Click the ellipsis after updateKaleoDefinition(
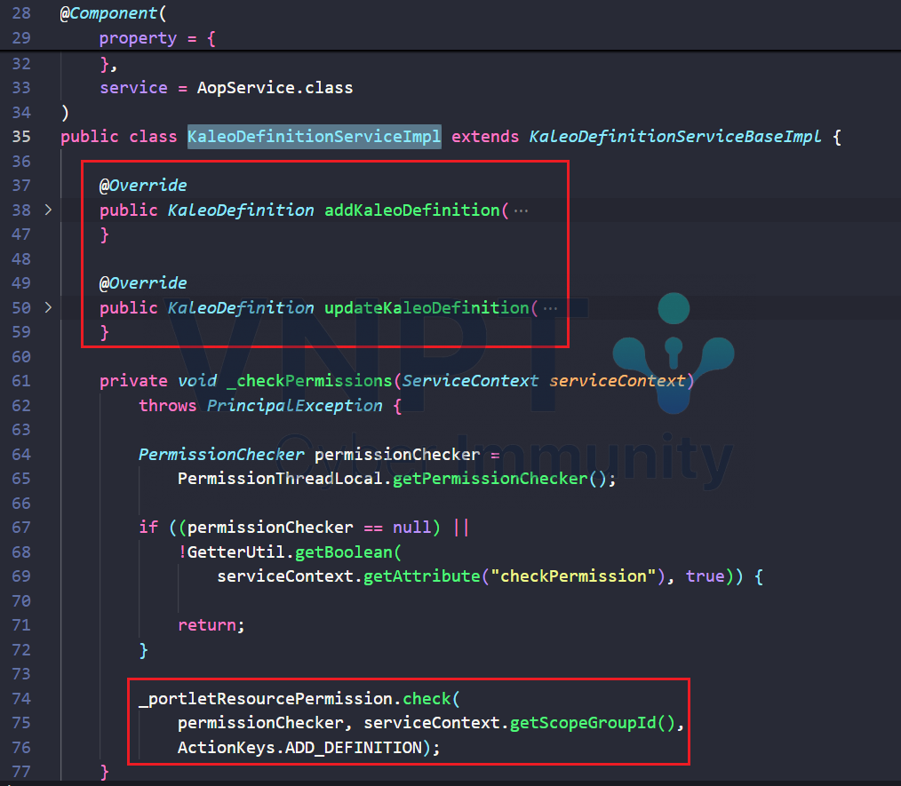 551,308
